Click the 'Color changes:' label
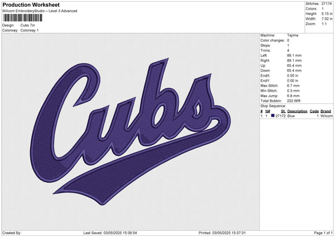 point(272,40)
